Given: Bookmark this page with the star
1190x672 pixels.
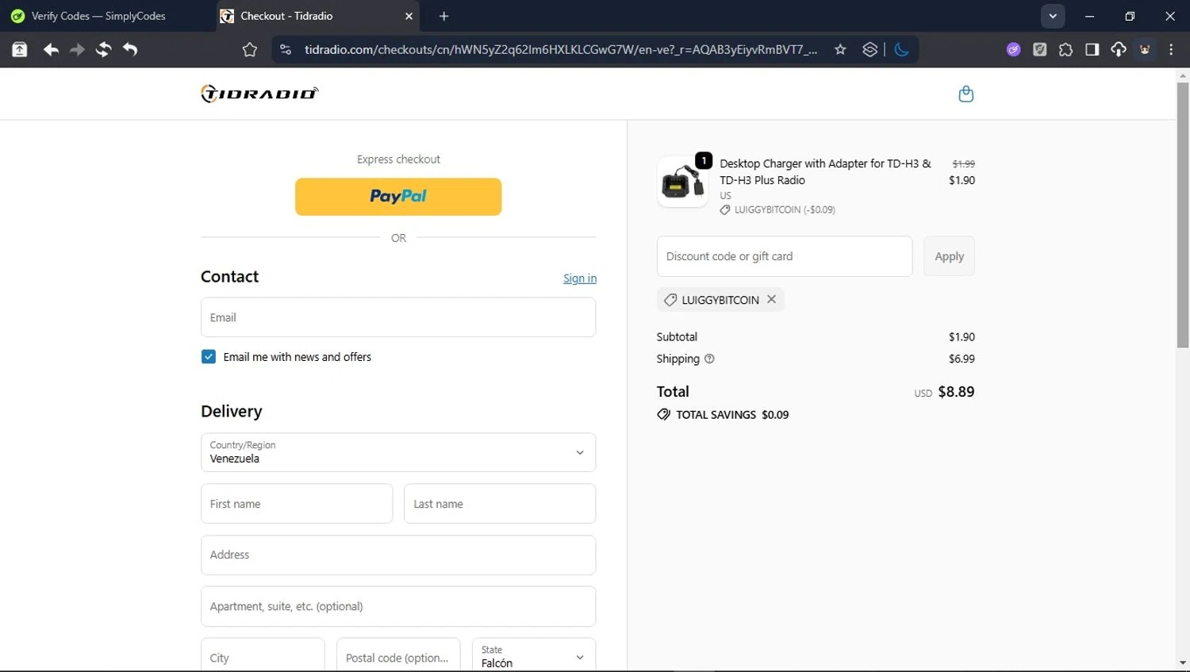Looking at the screenshot, I should [840, 50].
